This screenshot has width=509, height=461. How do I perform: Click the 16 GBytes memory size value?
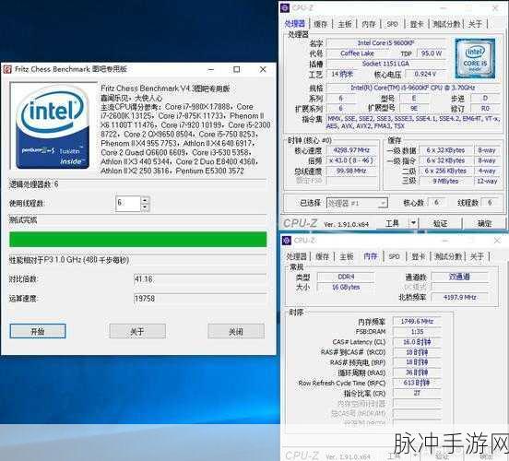[346, 287]
